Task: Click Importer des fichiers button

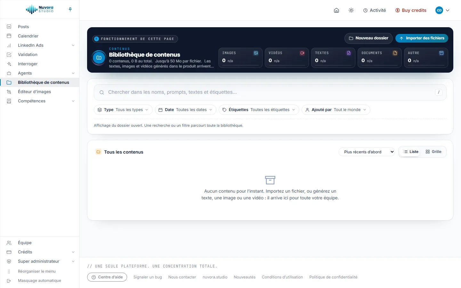Action: click(x=422, y=38)
